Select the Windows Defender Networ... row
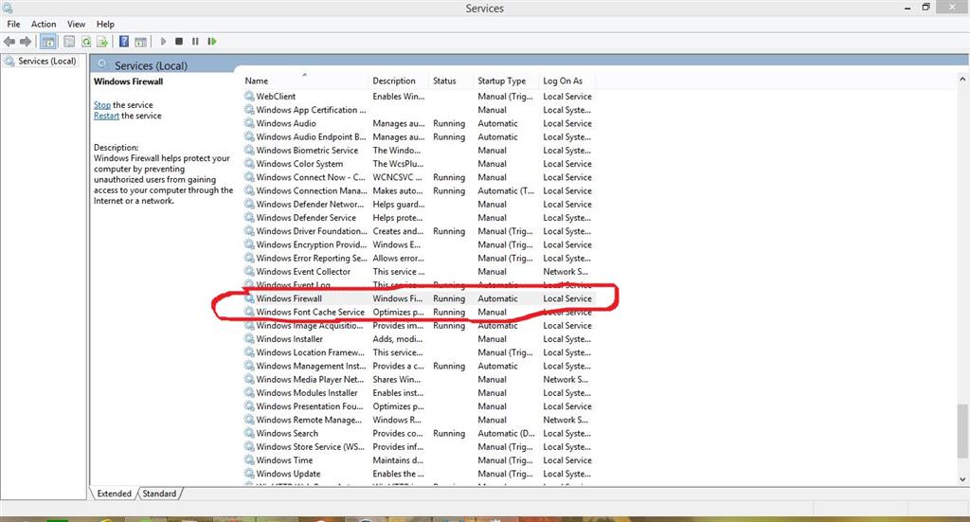 (418, 204)
